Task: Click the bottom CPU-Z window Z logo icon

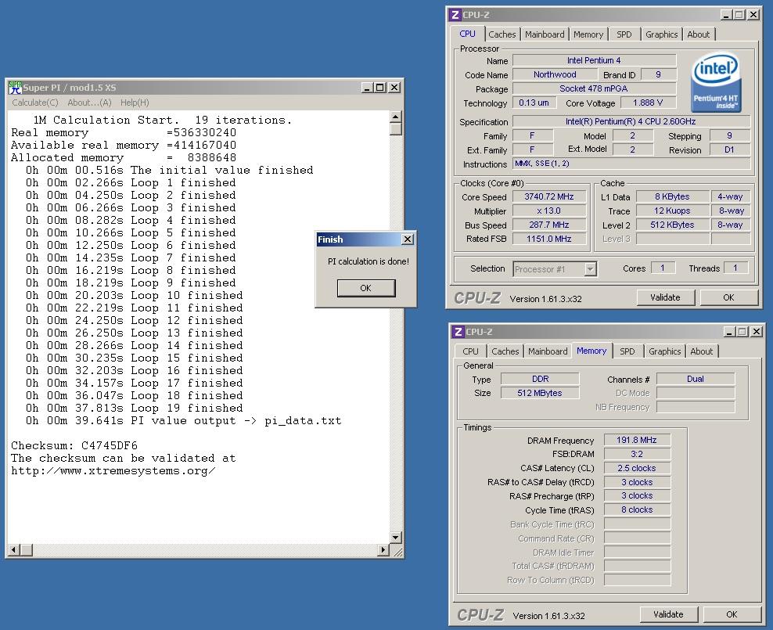Action: (458, 332)
